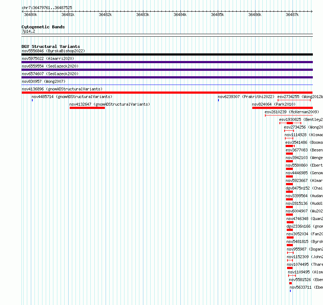Open esv2610239 (McKernan2009) label
Viewport: 323px width, 305px height.
pyautogui.click(x=292, y=112)
